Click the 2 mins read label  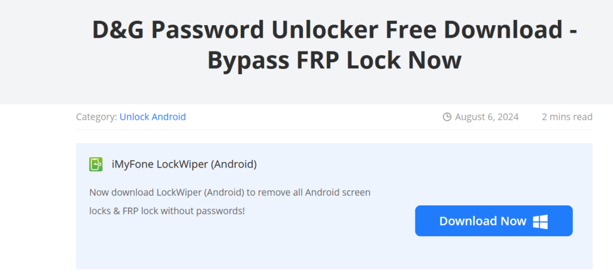tap(567, 117)
